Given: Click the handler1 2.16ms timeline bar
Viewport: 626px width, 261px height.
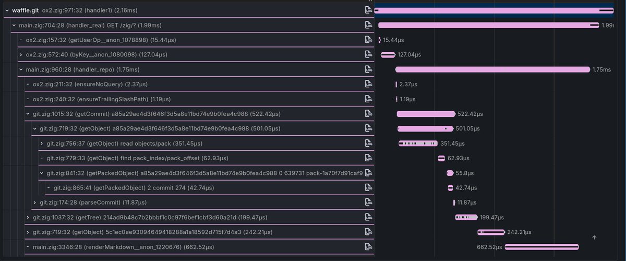Looking at the screenshot, I should (x=494, y=10).
